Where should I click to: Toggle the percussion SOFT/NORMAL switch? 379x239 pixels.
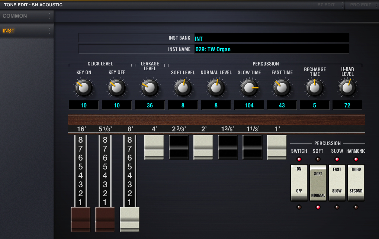pos(318,183)
